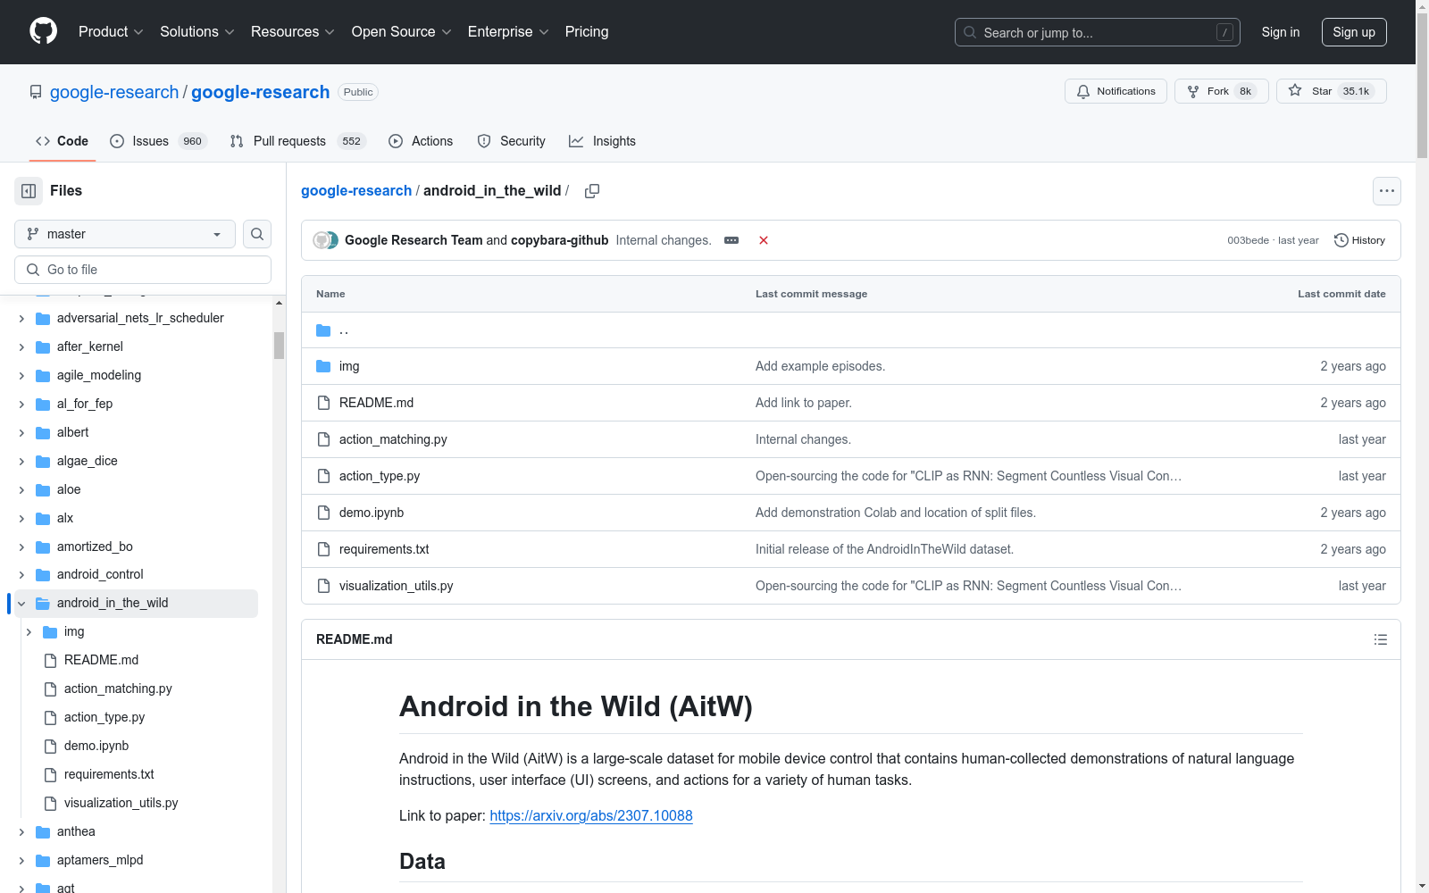Image resolution: width=1429 pixels, height=893 pixels.
Task: Open the Solutions menu
Action: click(197, 31)
